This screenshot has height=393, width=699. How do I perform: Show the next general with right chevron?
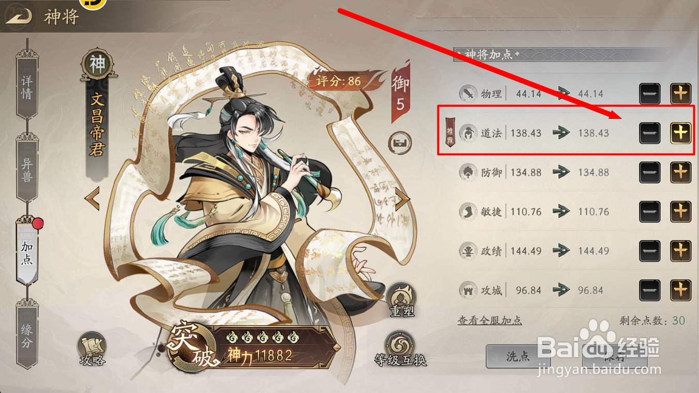point(402,199)
